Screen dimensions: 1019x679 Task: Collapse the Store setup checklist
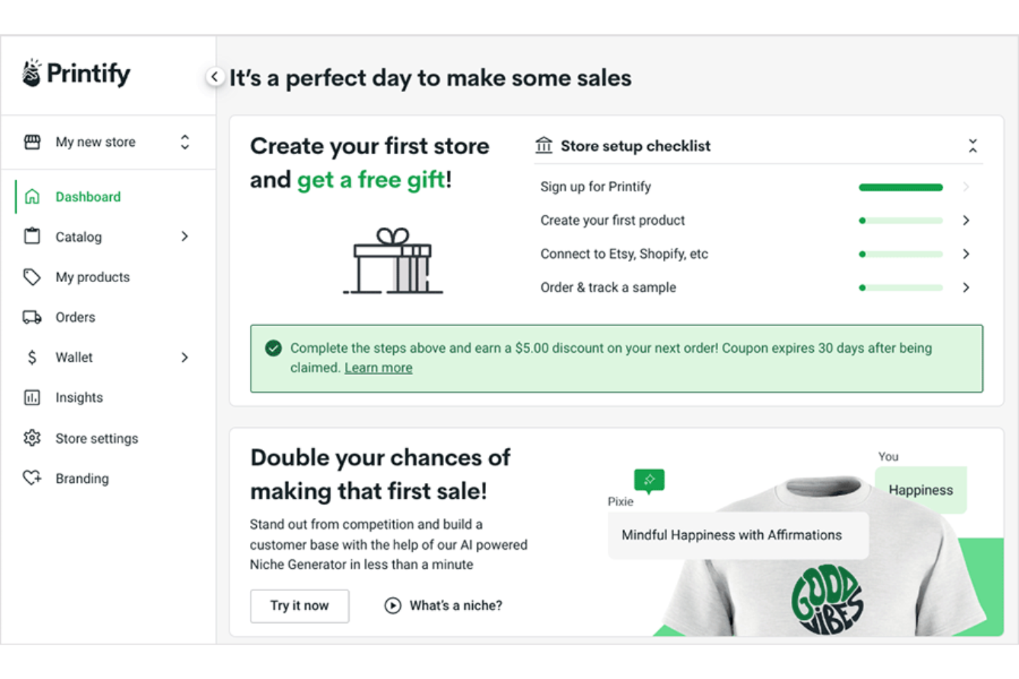pyautogui.click(x=973, y=145)
